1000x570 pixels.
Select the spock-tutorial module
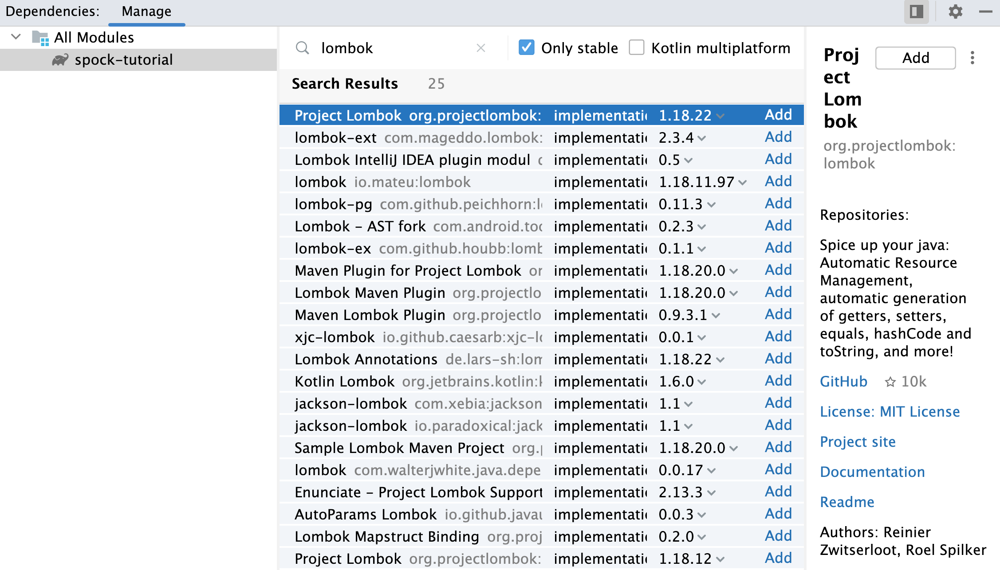coord(138,60)
